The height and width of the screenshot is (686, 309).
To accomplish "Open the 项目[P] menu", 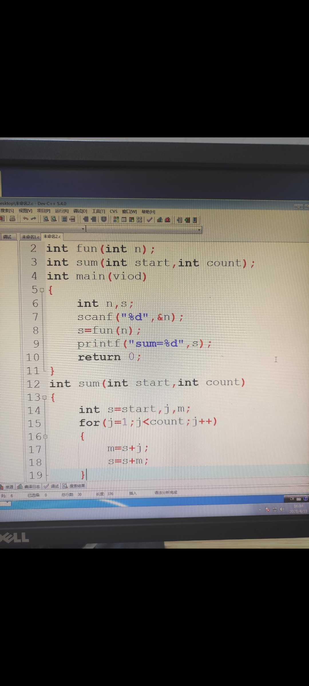I will pos(43,211).
